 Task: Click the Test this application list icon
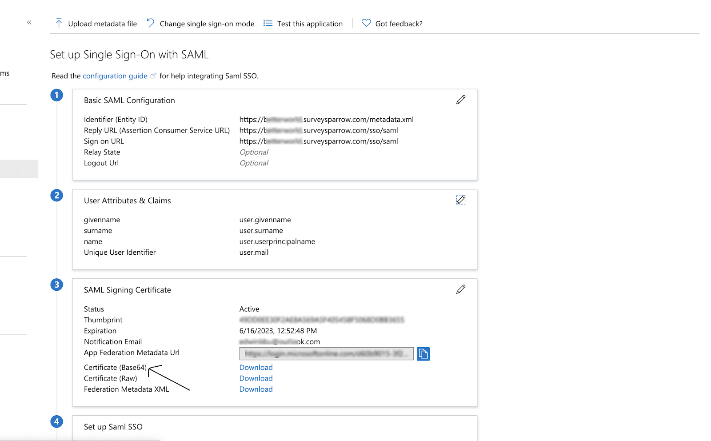click(x=268, y=23)
